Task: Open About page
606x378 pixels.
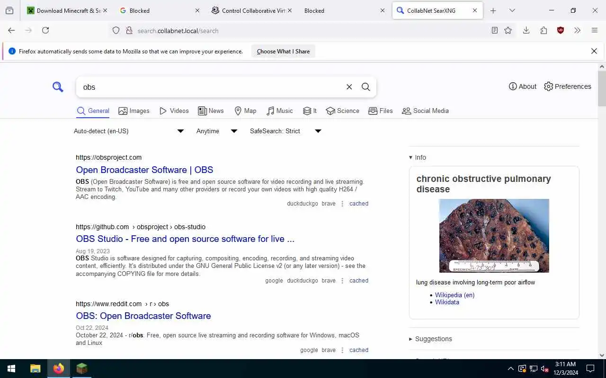Action: 523,86
